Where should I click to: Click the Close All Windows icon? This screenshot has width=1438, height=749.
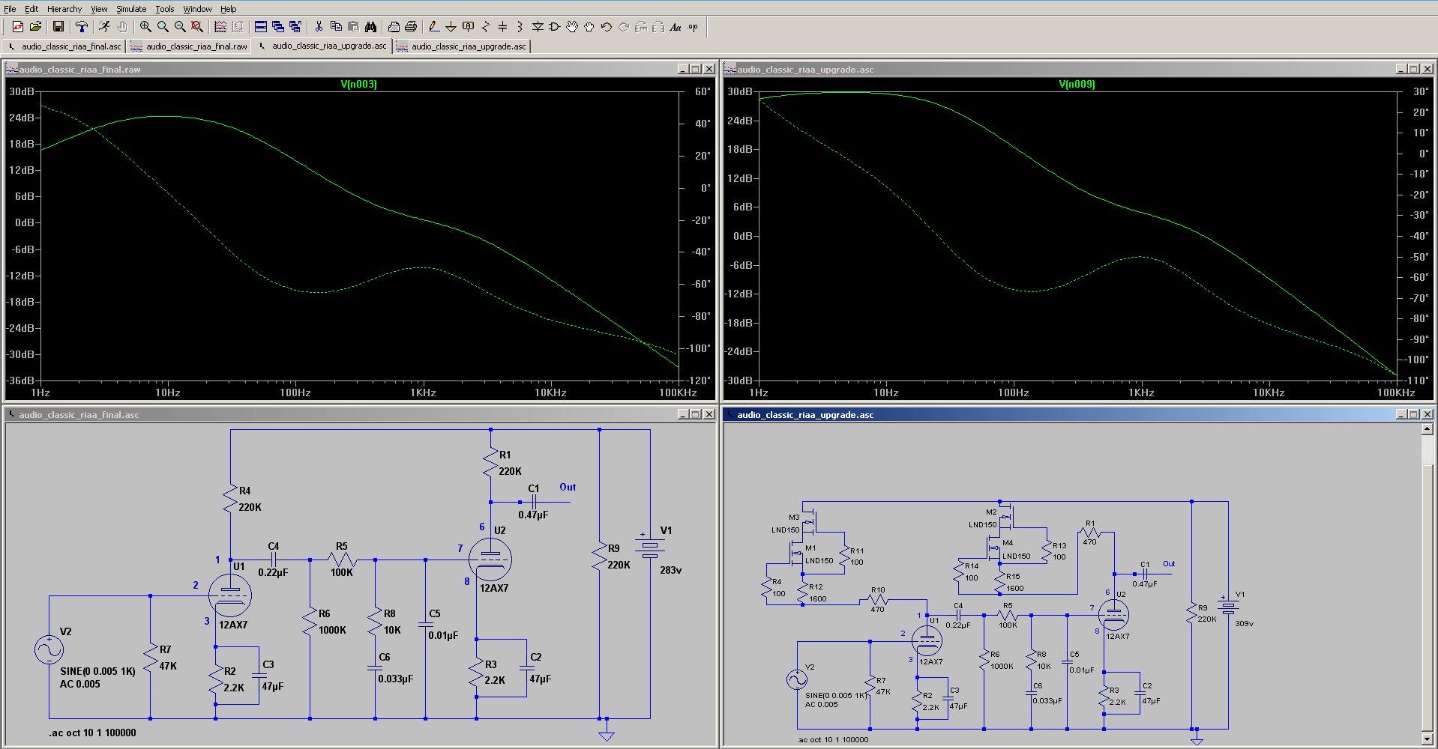(x=295, y=27)
